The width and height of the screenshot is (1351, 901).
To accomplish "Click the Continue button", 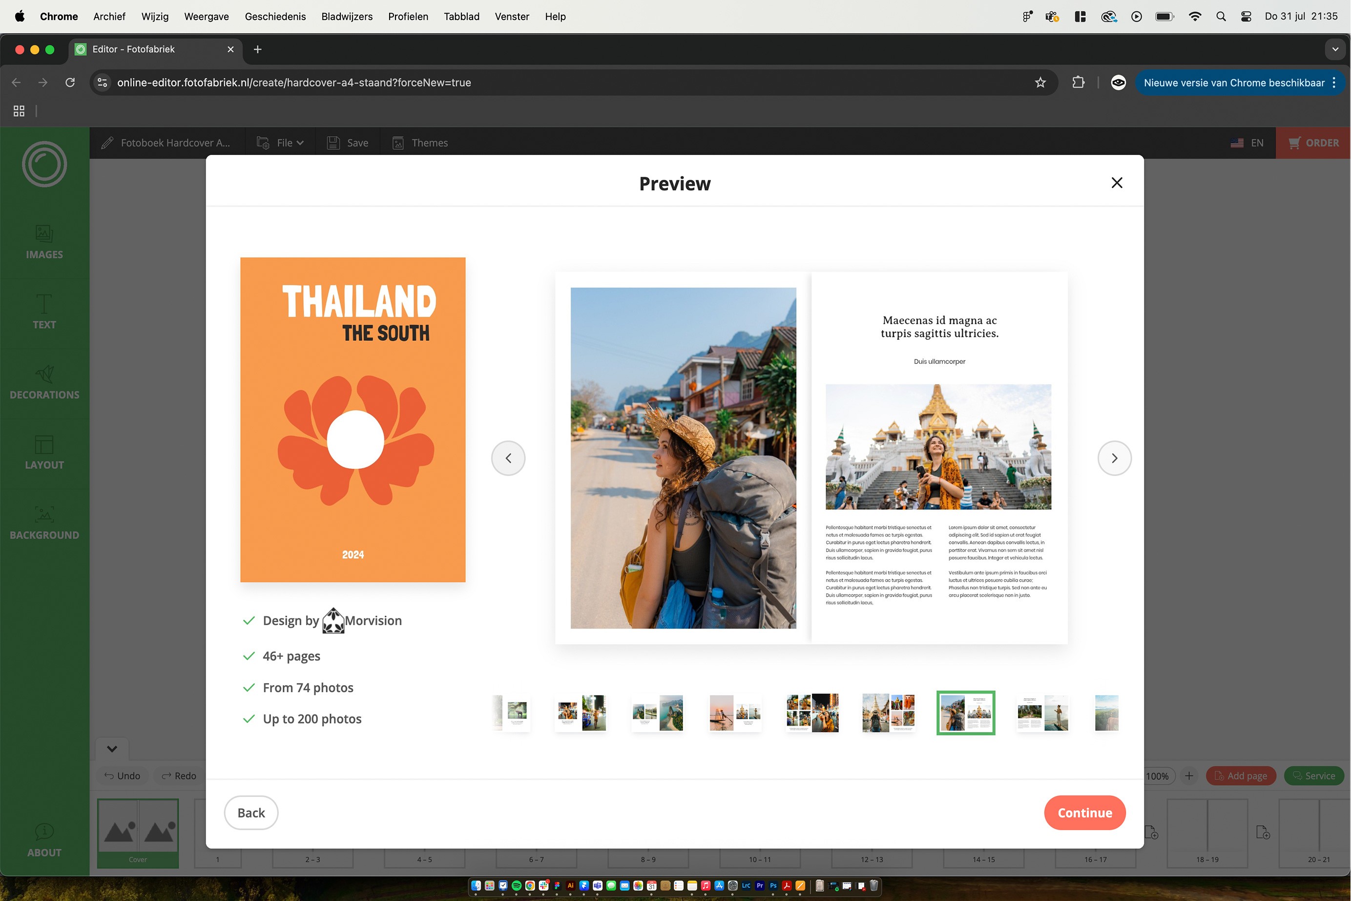I will click(1084, 813).
